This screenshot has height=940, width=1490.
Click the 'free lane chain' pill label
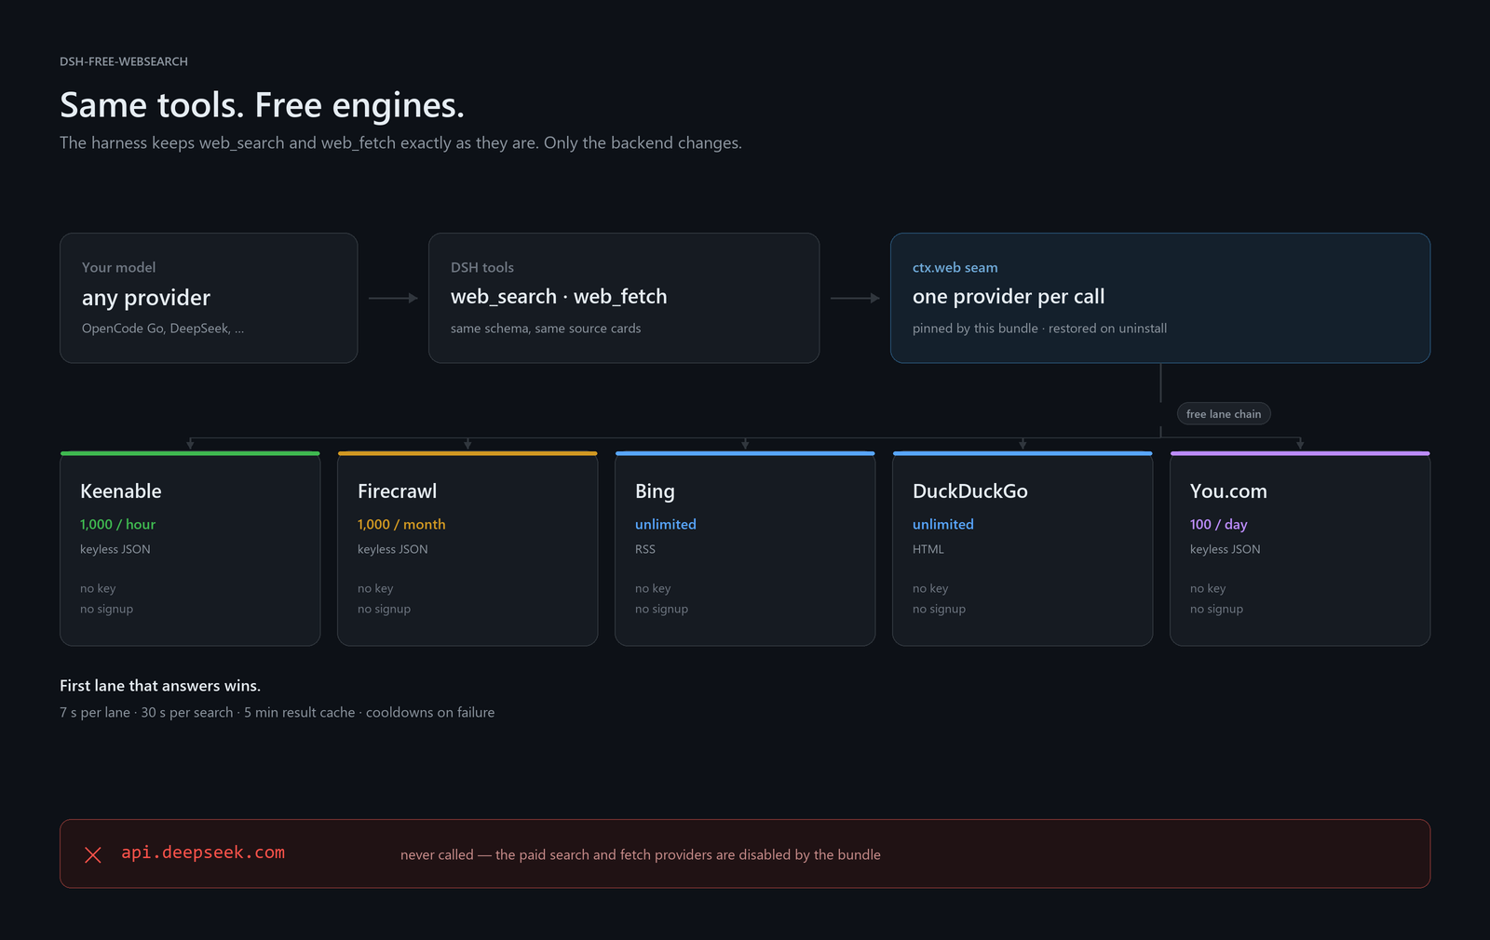[1224, 414]
